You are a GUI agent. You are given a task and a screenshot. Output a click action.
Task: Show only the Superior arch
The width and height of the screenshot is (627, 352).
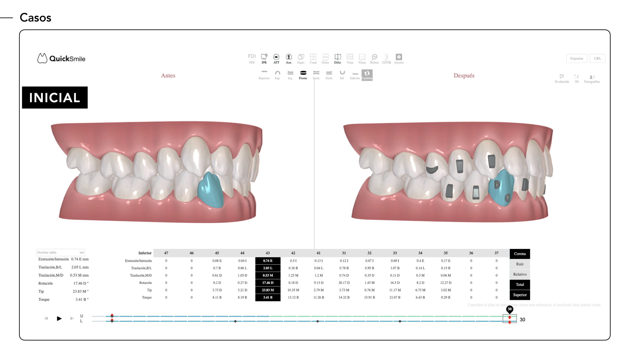point(264,75)
